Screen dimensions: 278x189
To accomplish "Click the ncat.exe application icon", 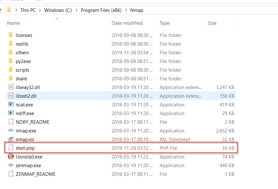I will click(x=10, y=105).
